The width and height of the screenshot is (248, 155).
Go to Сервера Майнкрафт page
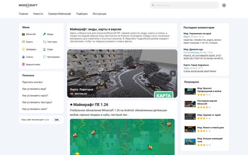[60, 14]
